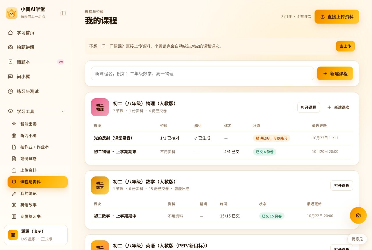The height and width of the screenshot is (250, 372).
Task: Click the sparkle icon beside 智能出卷
Action: [x=14, y=124]
